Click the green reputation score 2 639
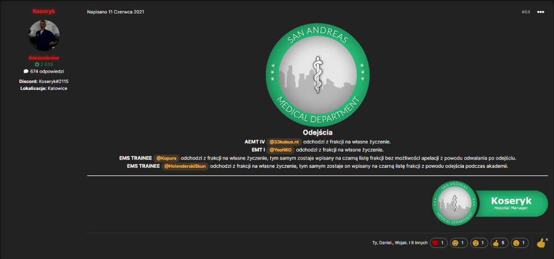554x259 pixels. [x=44, y=65]
